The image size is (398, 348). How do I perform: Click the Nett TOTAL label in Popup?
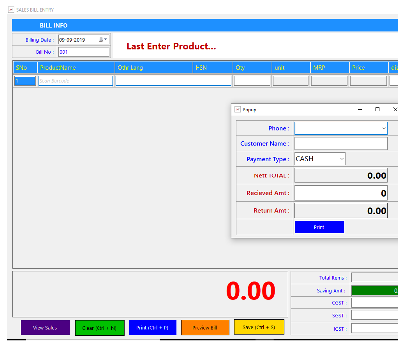coord(272,175)
